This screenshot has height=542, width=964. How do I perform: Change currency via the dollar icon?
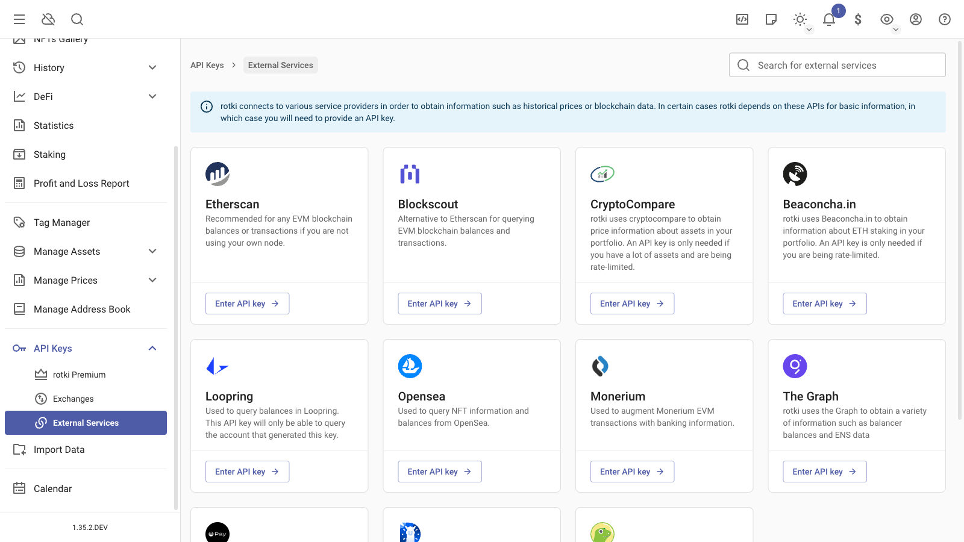pyautogui.click(x=858, y=19)
